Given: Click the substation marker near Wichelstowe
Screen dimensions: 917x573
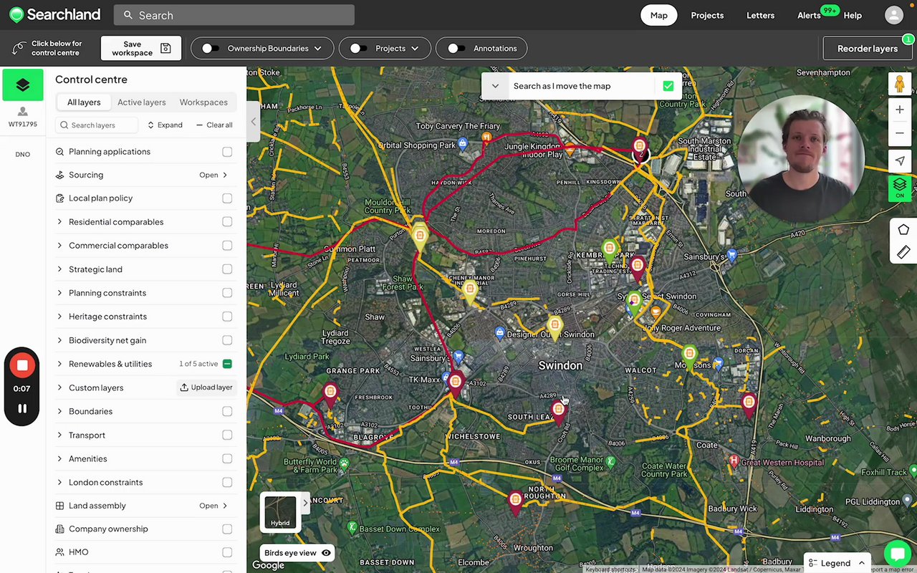Looking at the screenshot, I should pos(455,383).
